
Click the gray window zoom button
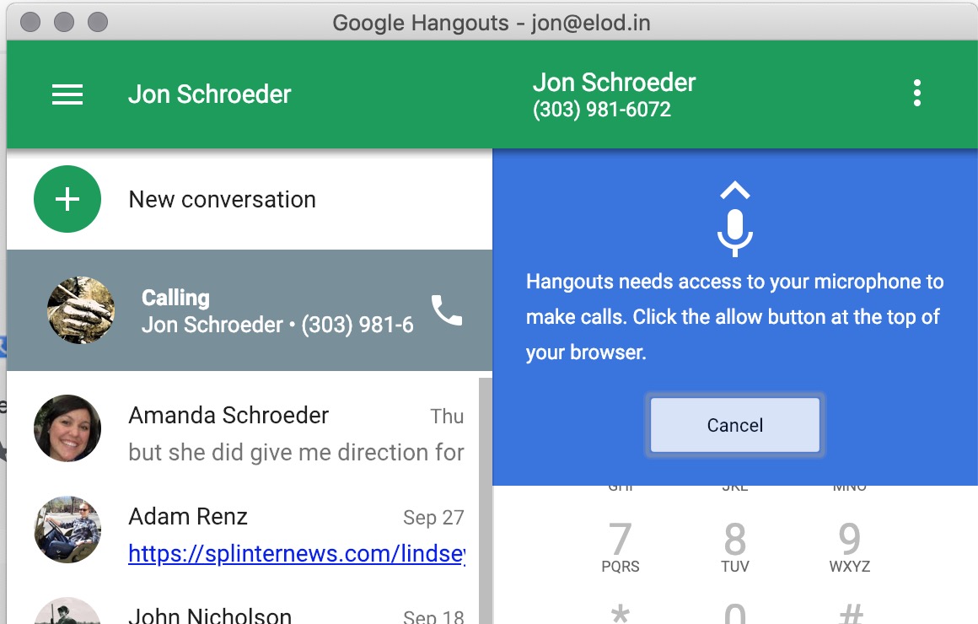[97, 22]
